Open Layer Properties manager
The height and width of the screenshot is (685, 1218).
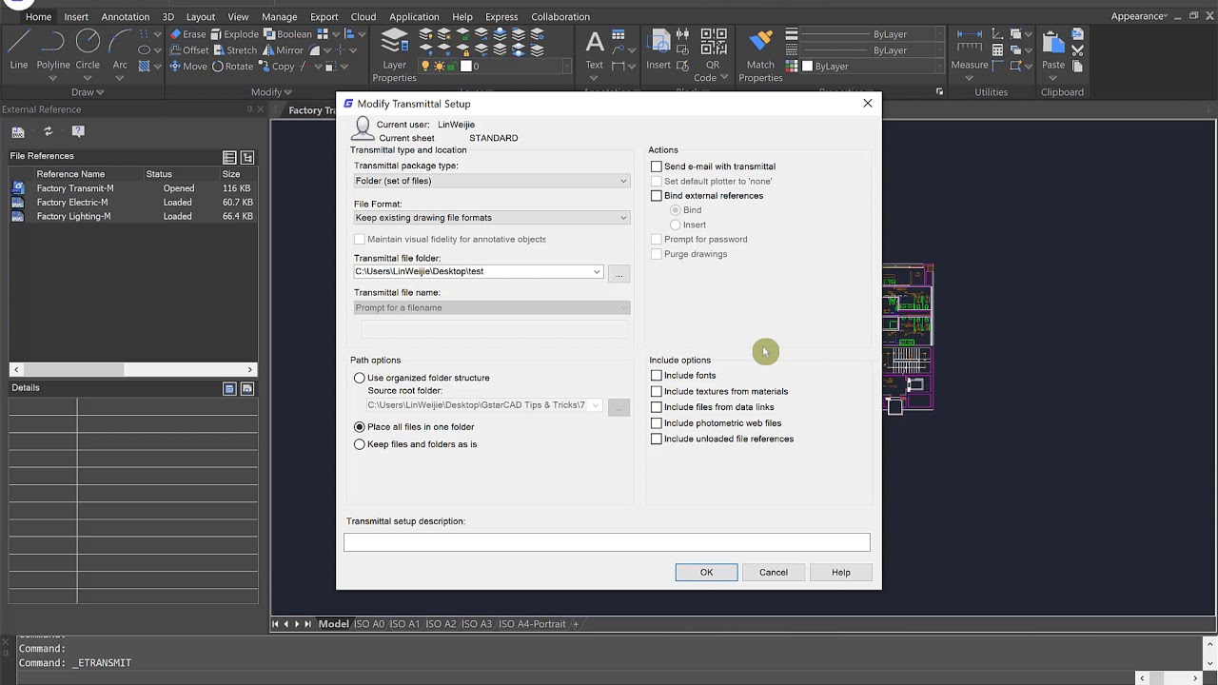pyautogui.click(x=394, y=55)
